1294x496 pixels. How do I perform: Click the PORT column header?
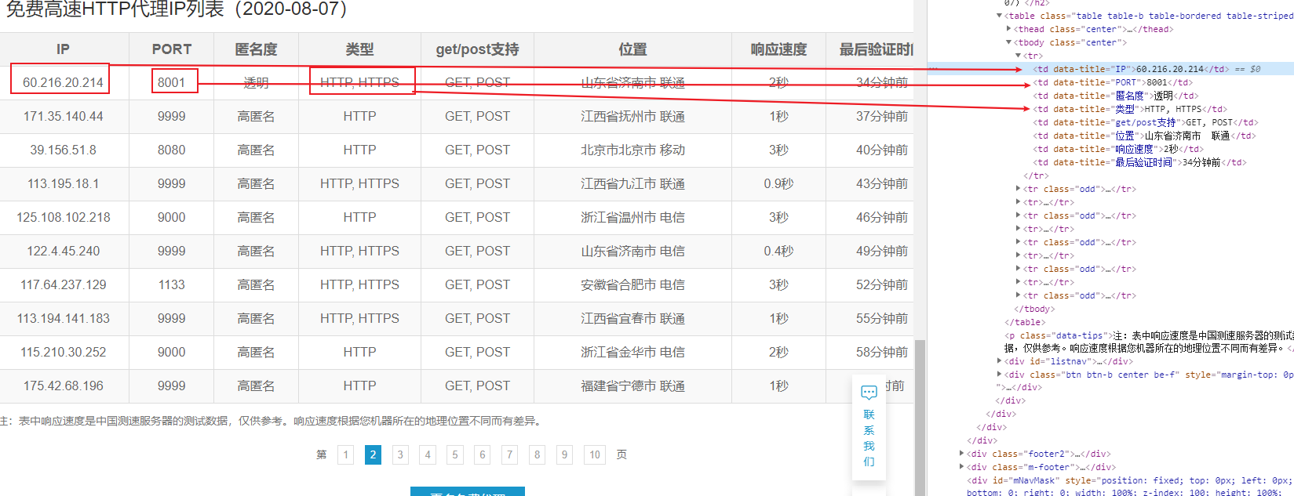pos(172,49)
